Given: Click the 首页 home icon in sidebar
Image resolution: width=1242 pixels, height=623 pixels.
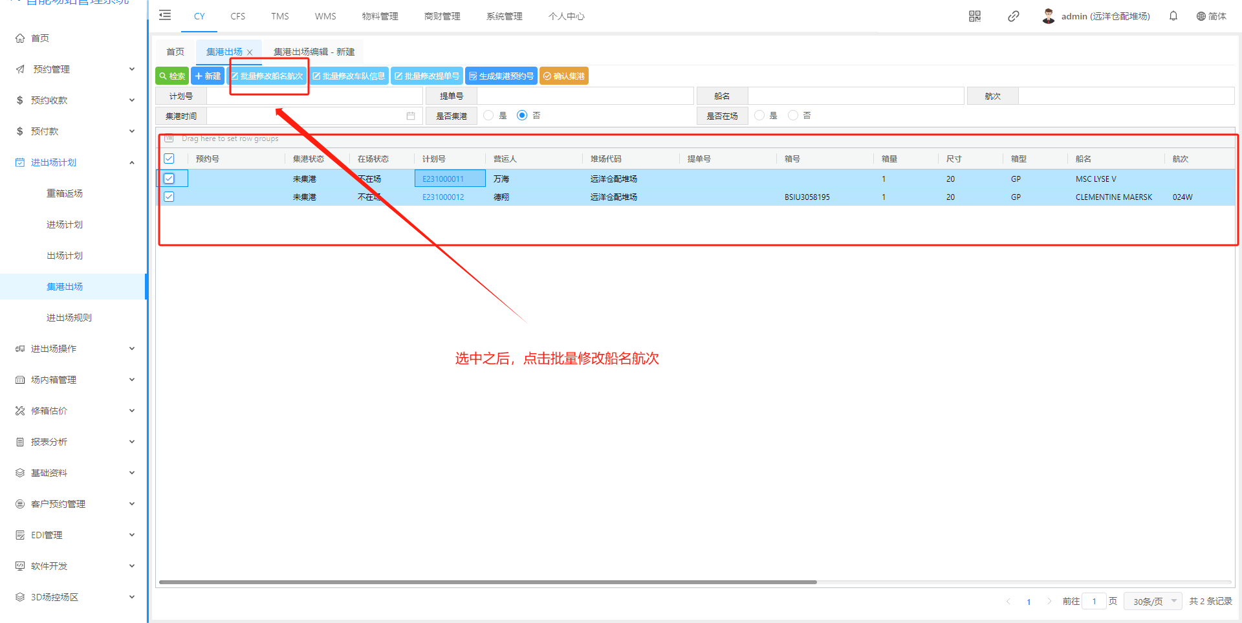Looking at the screenshot, I should (20, 38).
